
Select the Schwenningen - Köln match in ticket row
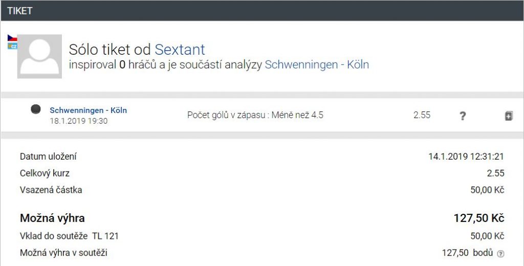(x=88, y=110)
